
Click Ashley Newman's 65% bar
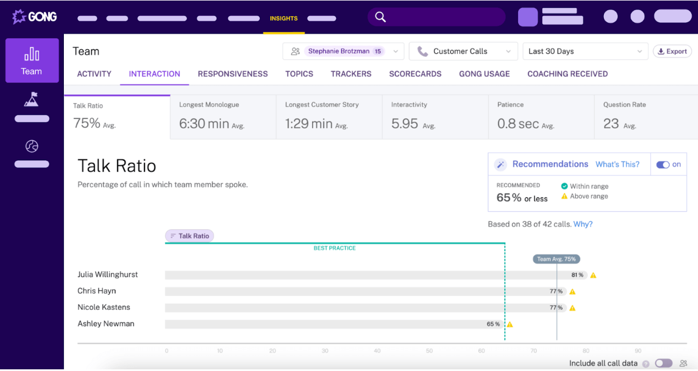point(334,324)
